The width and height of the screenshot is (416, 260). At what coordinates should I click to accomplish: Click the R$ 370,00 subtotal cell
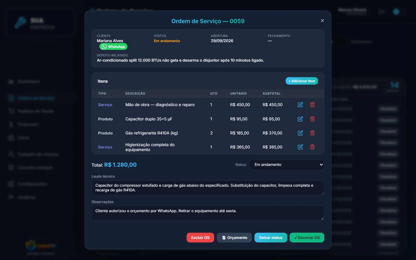point(272,133)
